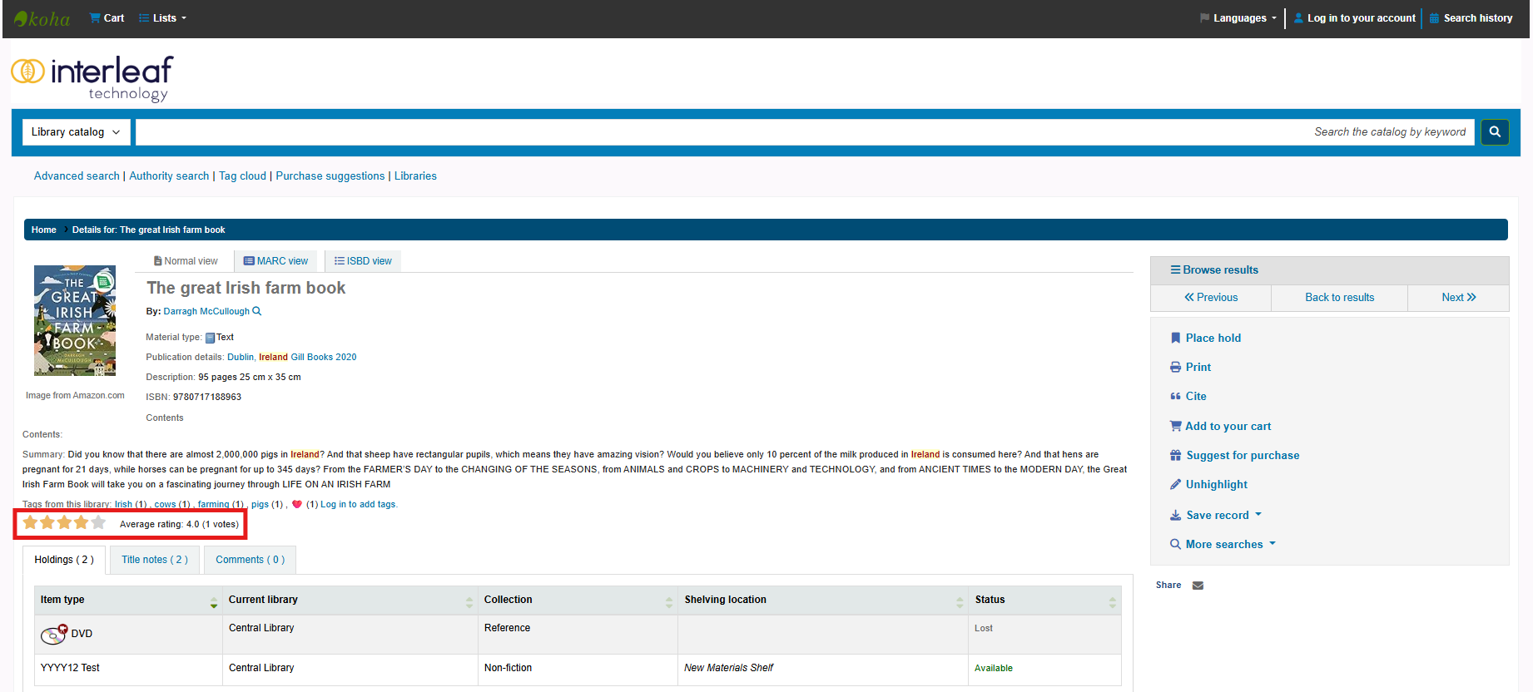Click into the catalog keyword search field
This screenshot has width=1533, height=692.
[x=804, y=131]
